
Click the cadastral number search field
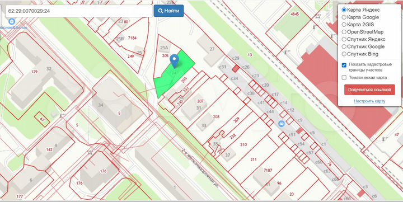[79, 11]
